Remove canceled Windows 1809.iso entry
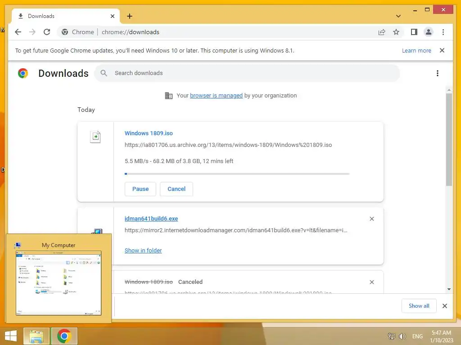Image resolution: width=461 pixels, height=345 pixels. 371,282
